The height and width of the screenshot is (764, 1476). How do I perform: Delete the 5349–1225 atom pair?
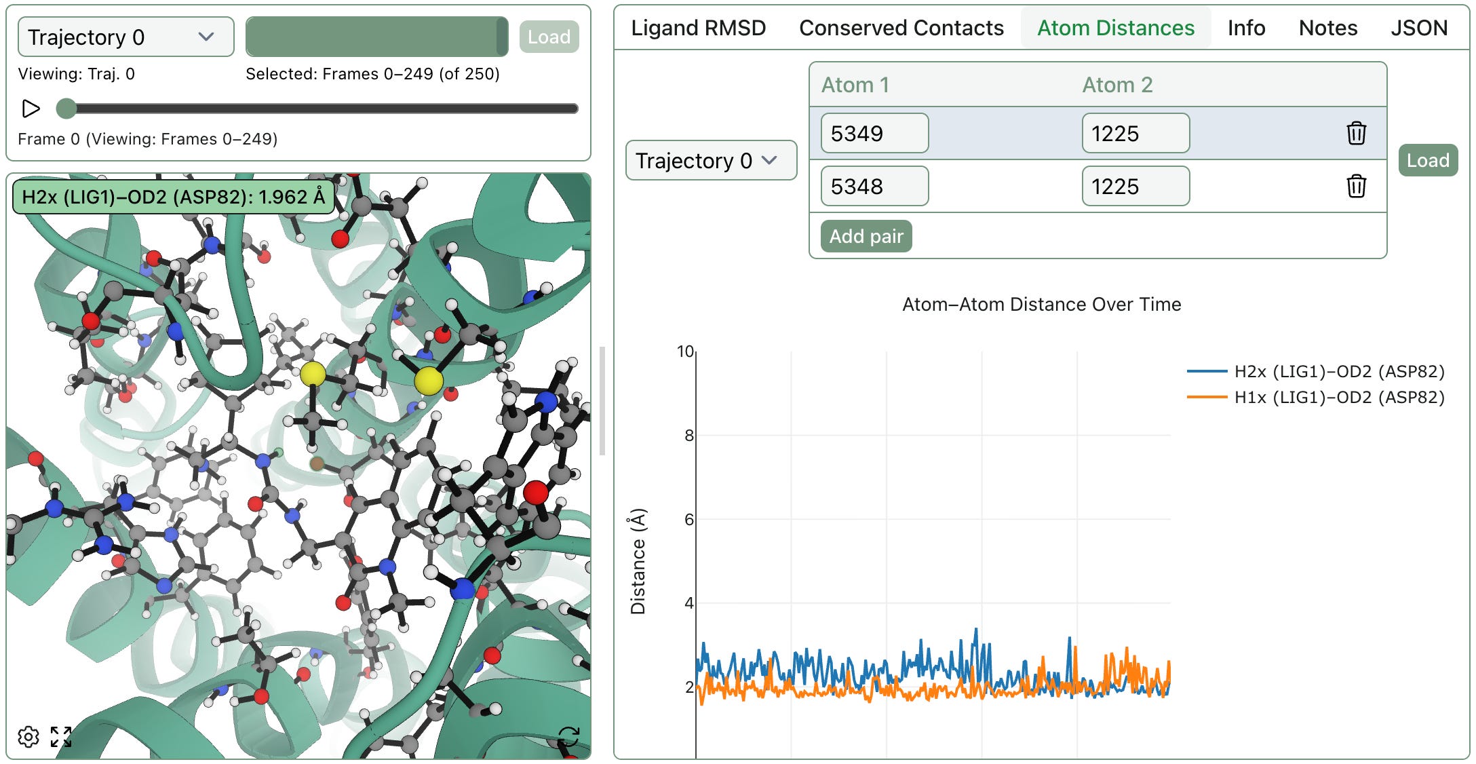click(1356, 133)
